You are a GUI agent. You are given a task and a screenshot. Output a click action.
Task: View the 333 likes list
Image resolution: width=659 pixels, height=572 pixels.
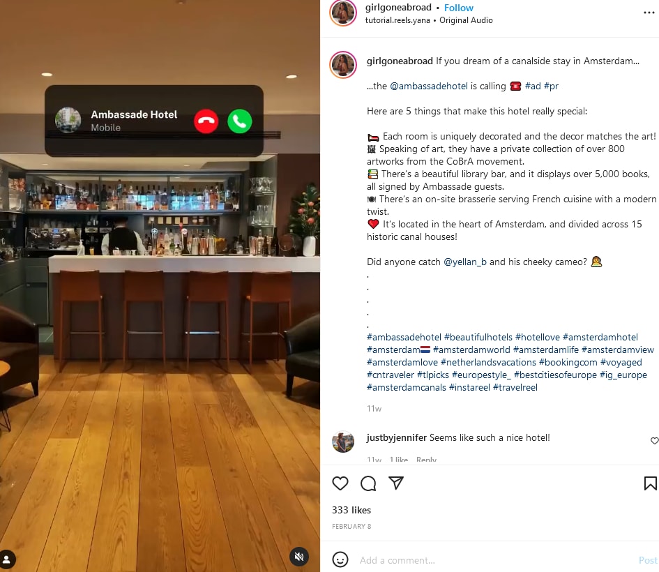pos(351,510)
